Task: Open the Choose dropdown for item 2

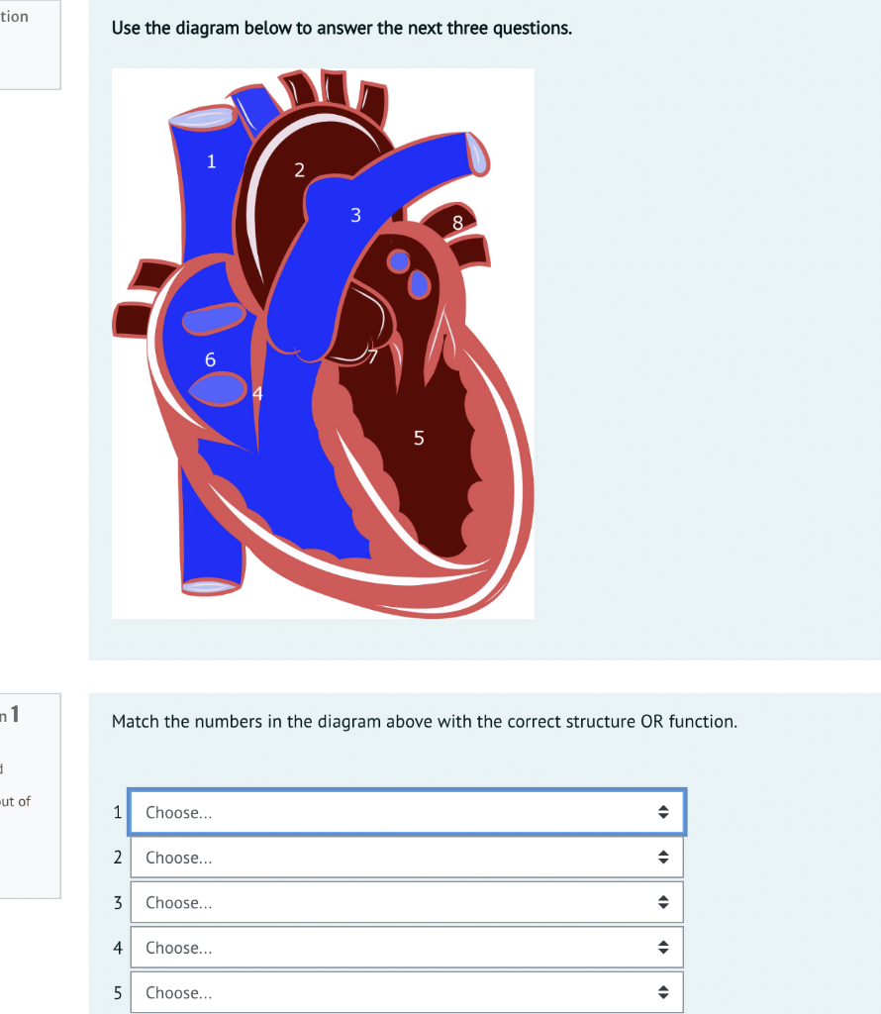Action: click(x=406, y=857)
